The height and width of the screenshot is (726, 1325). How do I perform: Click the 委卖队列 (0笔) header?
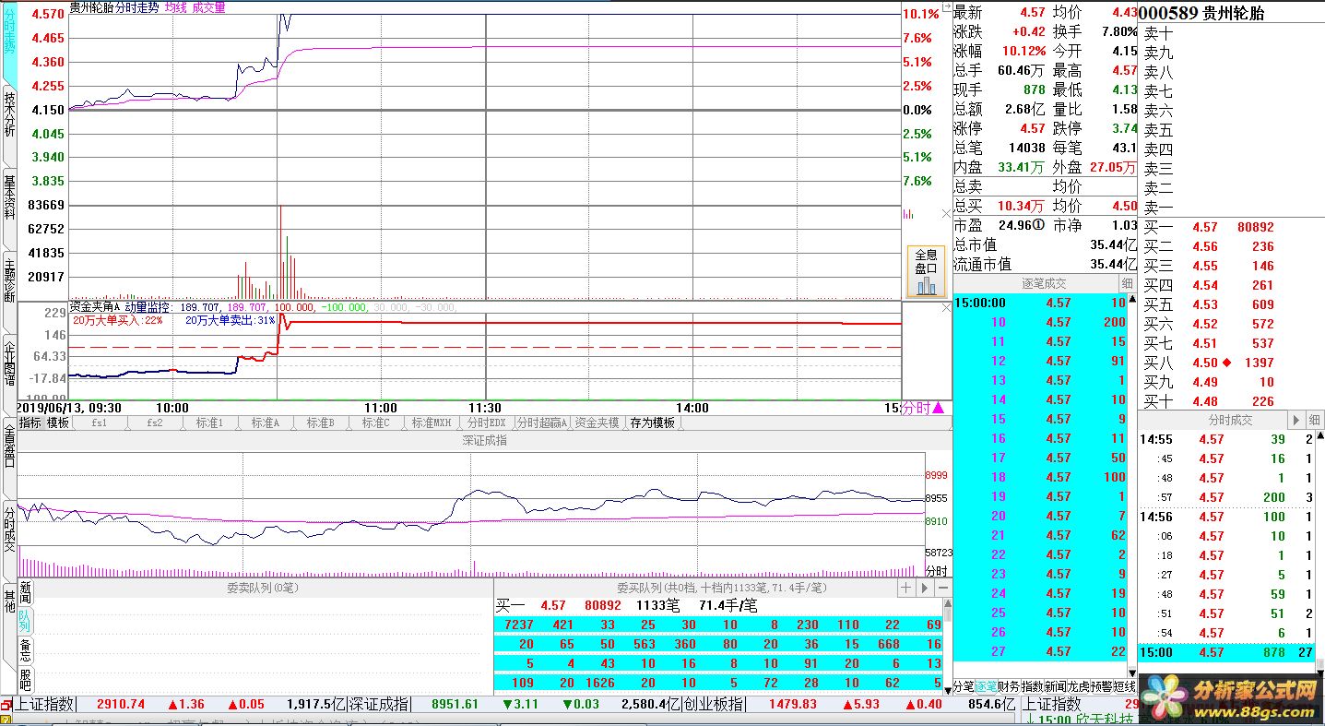point(263,588)
